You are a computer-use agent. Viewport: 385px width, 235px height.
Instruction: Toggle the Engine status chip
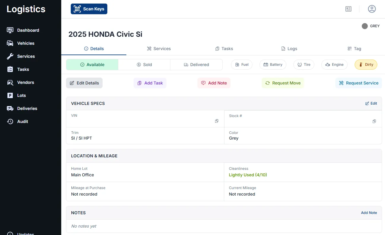(x=334, y=65)
